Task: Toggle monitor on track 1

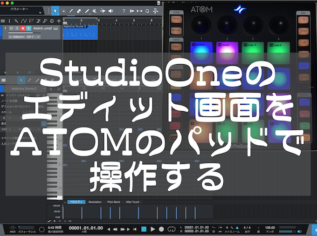Action: (x=29, y=28)
